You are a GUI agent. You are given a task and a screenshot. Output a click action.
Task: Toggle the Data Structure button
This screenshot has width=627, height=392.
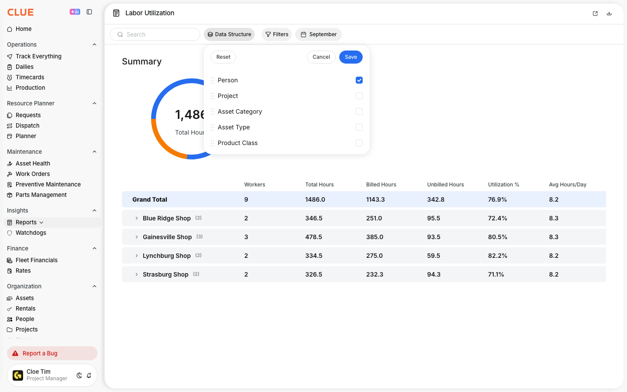coord(229,34)
